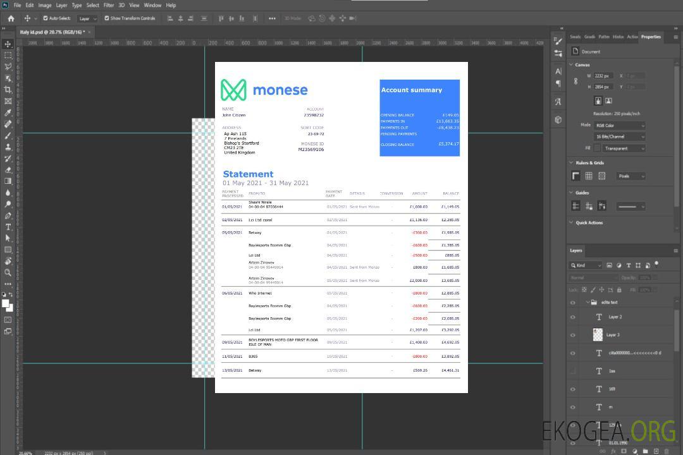Select the Hand tool

pos(8,261)
